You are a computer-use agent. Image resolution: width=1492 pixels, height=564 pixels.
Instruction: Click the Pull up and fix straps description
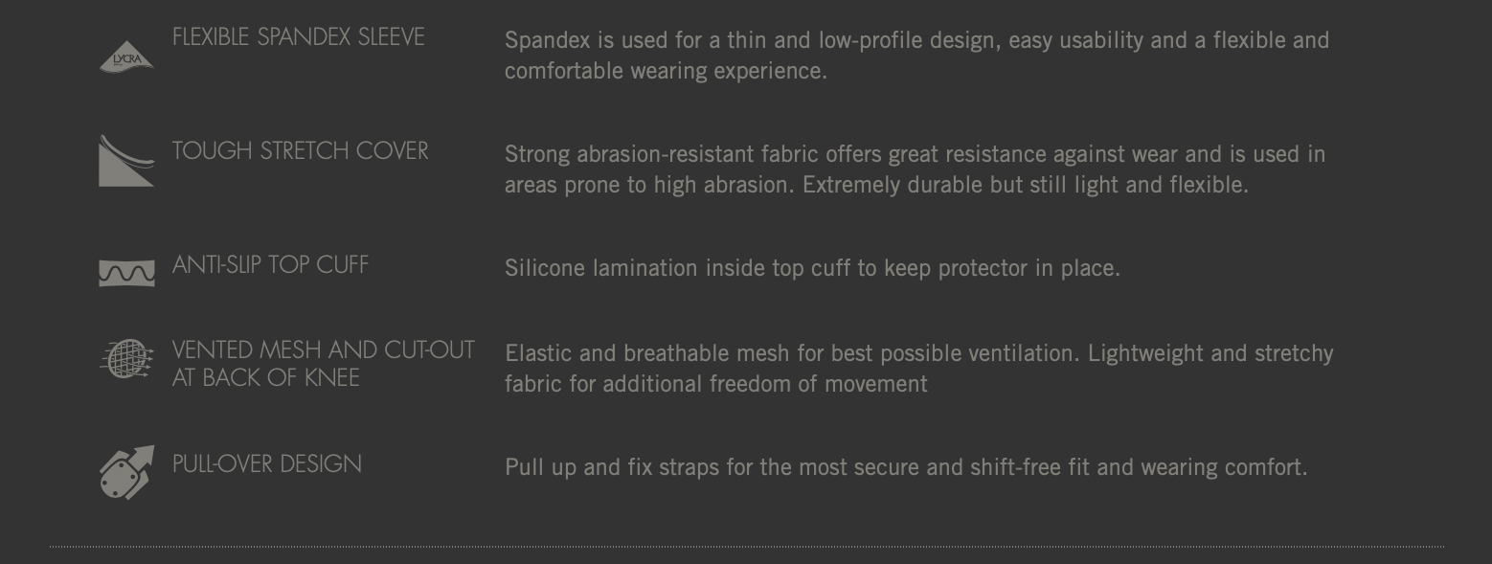pos(906,467)
